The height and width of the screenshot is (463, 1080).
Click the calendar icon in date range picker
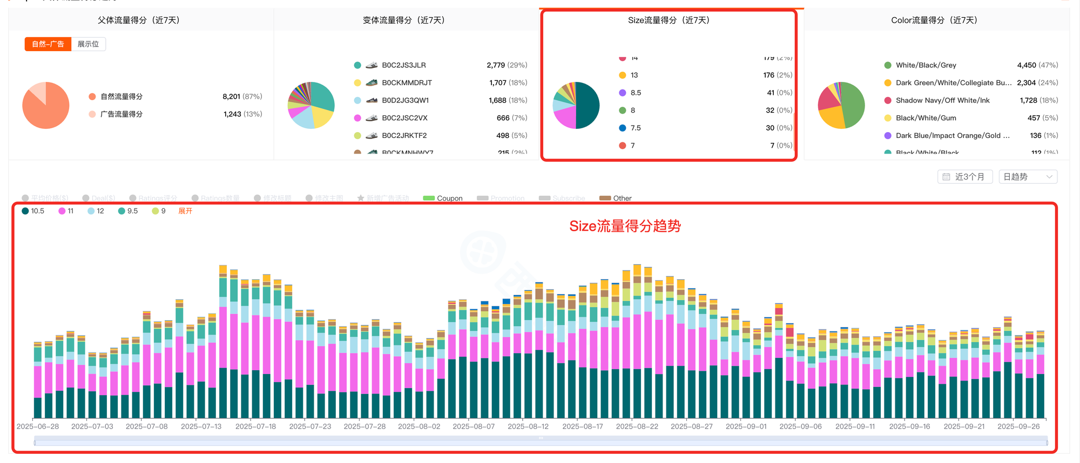946,177
